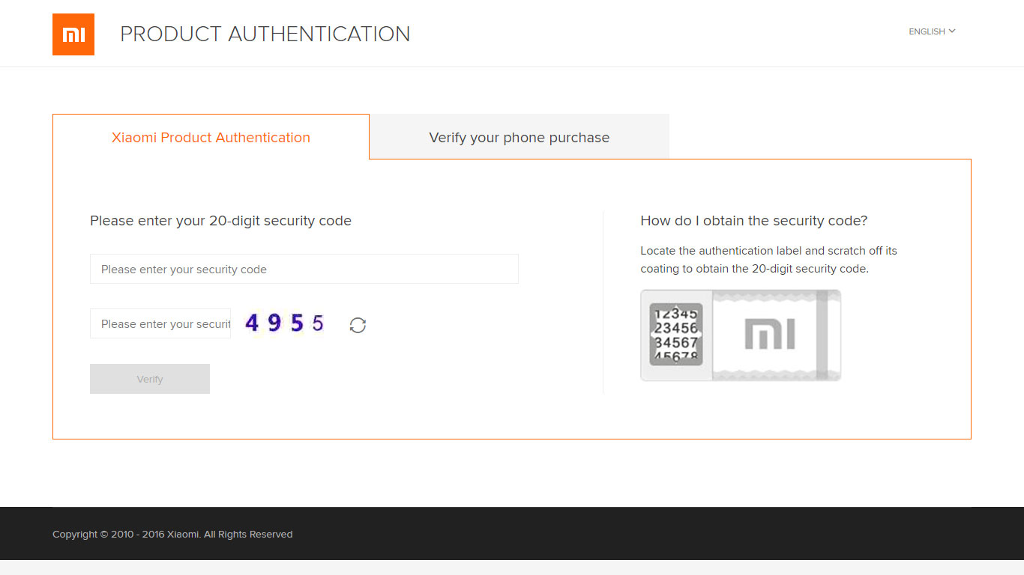Click the heading How do I obtain the security code
Image resolution: width=1024 pixels, height=575 pixels.
[753, 221]
